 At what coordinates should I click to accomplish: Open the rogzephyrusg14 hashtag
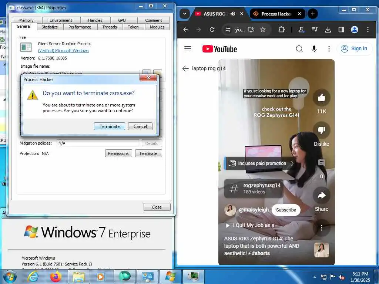point(254,188)
